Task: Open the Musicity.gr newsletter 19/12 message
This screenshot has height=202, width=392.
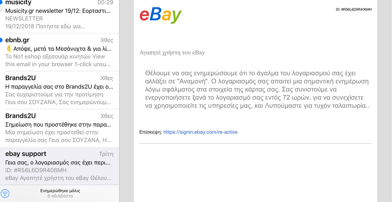Action: click(x=60, y=15)
